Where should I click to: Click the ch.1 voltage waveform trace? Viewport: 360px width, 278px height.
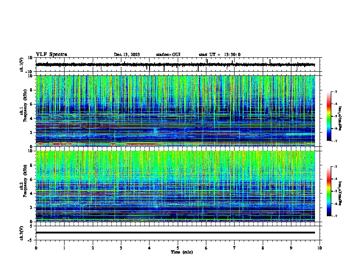pos(175,65)
